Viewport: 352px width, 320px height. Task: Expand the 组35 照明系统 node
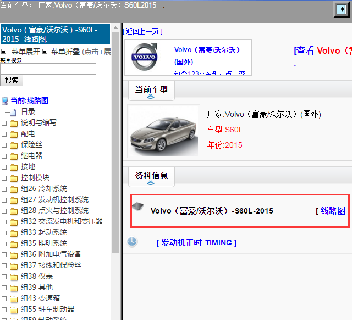pos(4,244)
